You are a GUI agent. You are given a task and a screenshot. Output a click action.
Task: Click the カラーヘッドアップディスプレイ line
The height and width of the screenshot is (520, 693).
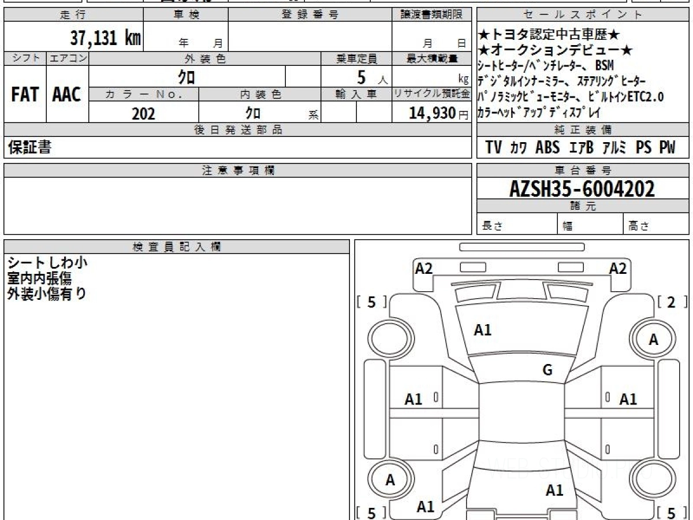(539, 112)
